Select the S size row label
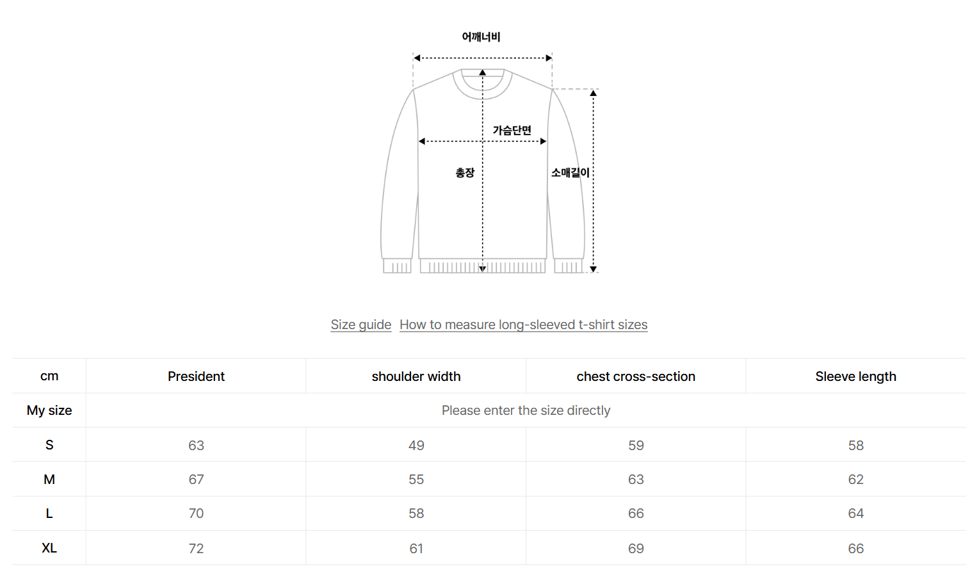Image resolution: width=979 pixels, height=573 pixels. [x=49, y=445]
